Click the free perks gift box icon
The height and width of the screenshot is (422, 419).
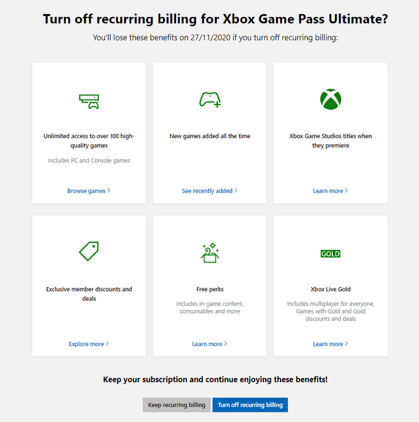point(209,253)
